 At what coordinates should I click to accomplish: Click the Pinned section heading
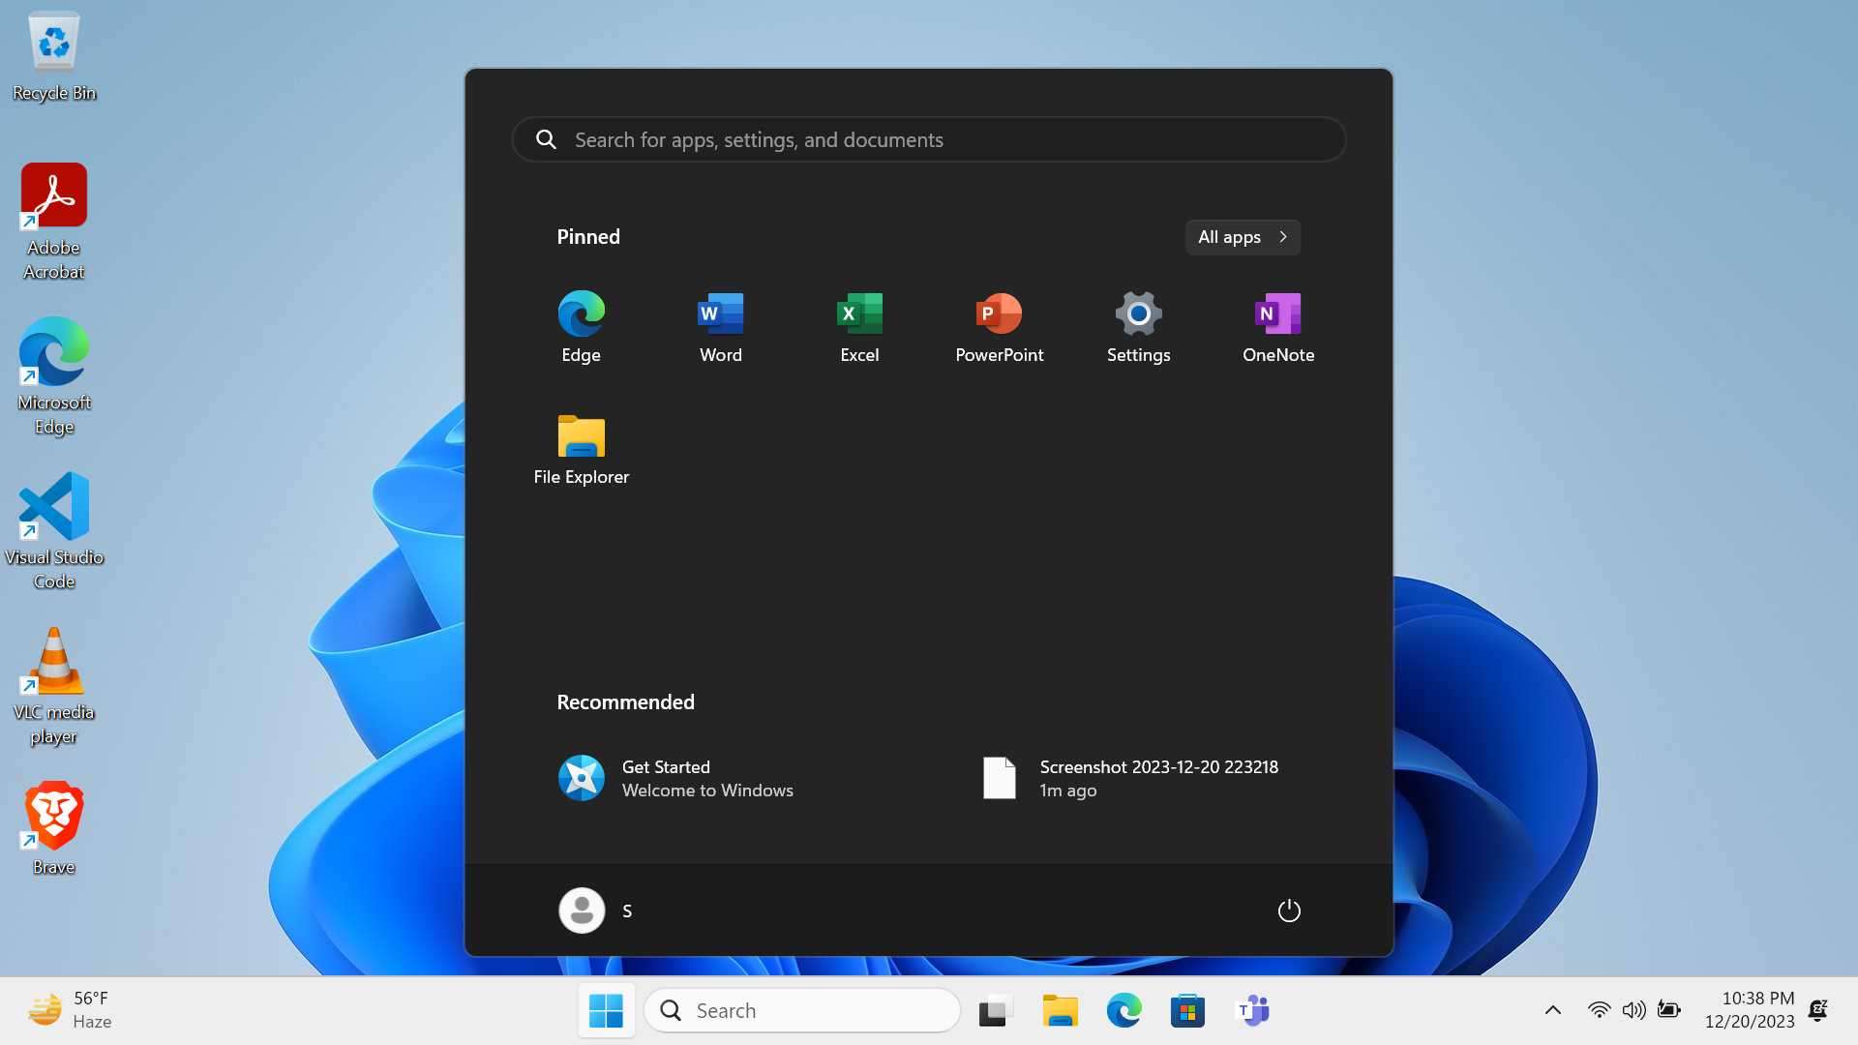tap(588, 237)
